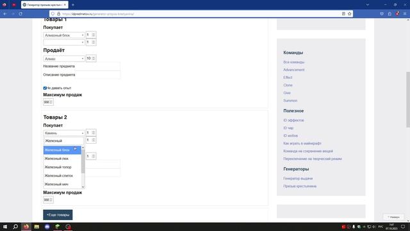Viewport: 410px width, 231px height.
Task: Select the first pinned tab icon
Action: (x=4, y=4)
